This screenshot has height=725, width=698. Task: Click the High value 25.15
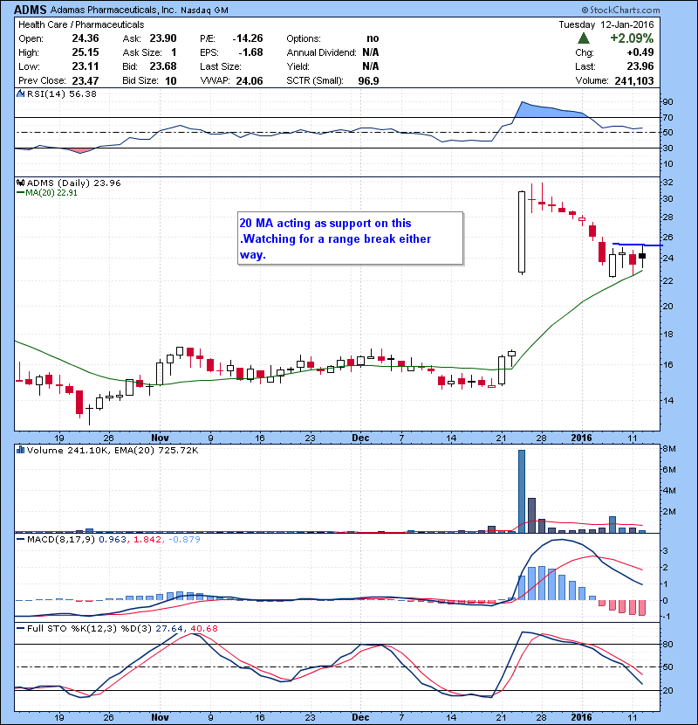85,52
